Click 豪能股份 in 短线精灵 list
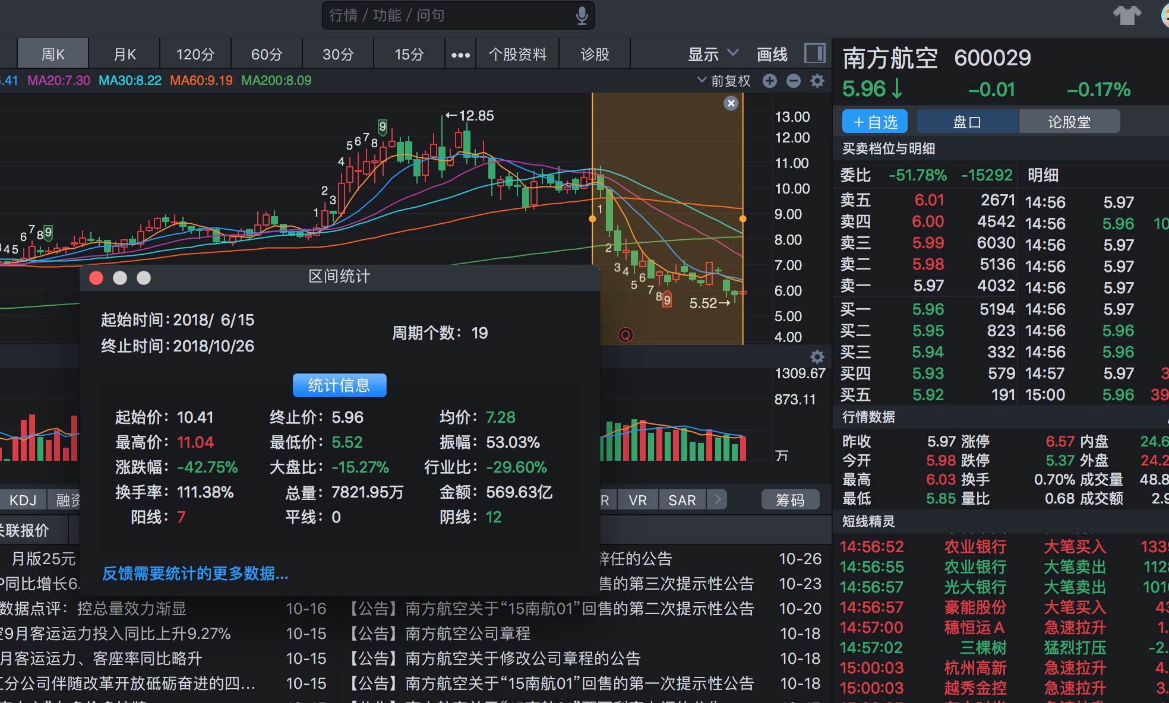 (x=975, y=607)
